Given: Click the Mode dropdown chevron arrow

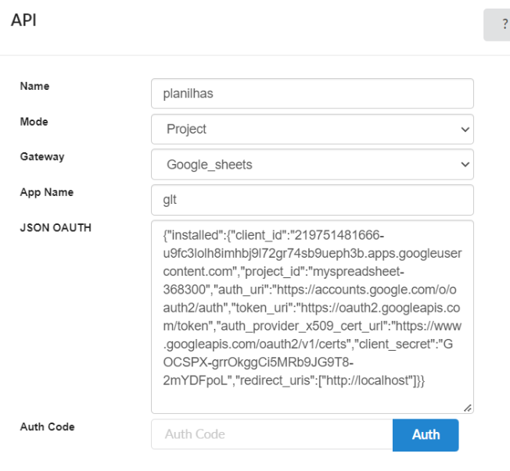Looking at the screenshot, I should pyautogui.click(x=465, y=129).
